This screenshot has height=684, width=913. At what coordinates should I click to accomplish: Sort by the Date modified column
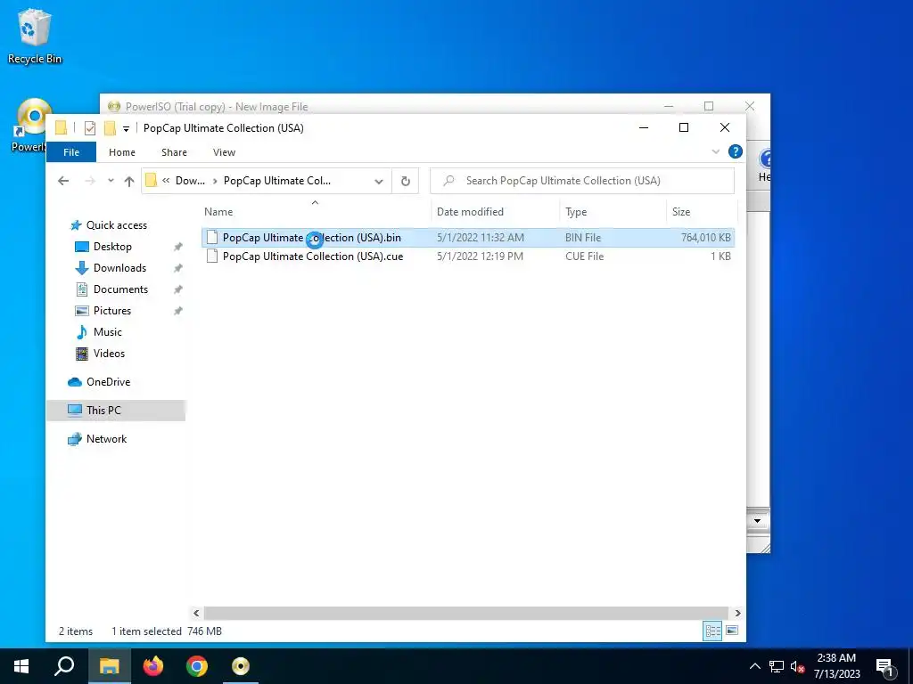point(495,212)
